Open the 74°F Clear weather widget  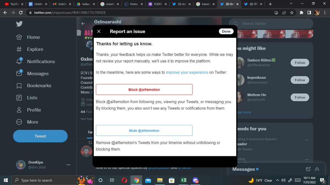coord(260,180)
